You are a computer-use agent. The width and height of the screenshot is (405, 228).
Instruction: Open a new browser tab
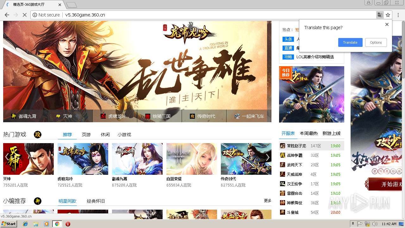72,5
